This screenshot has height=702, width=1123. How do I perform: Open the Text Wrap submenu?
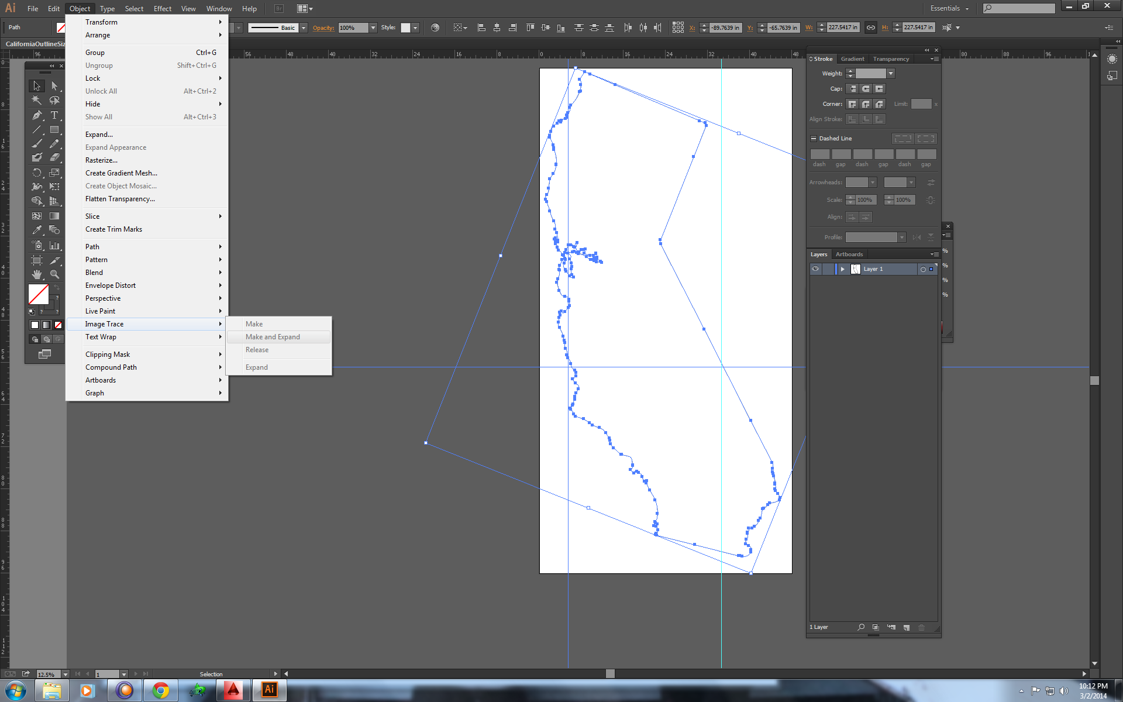coord(147,337)
